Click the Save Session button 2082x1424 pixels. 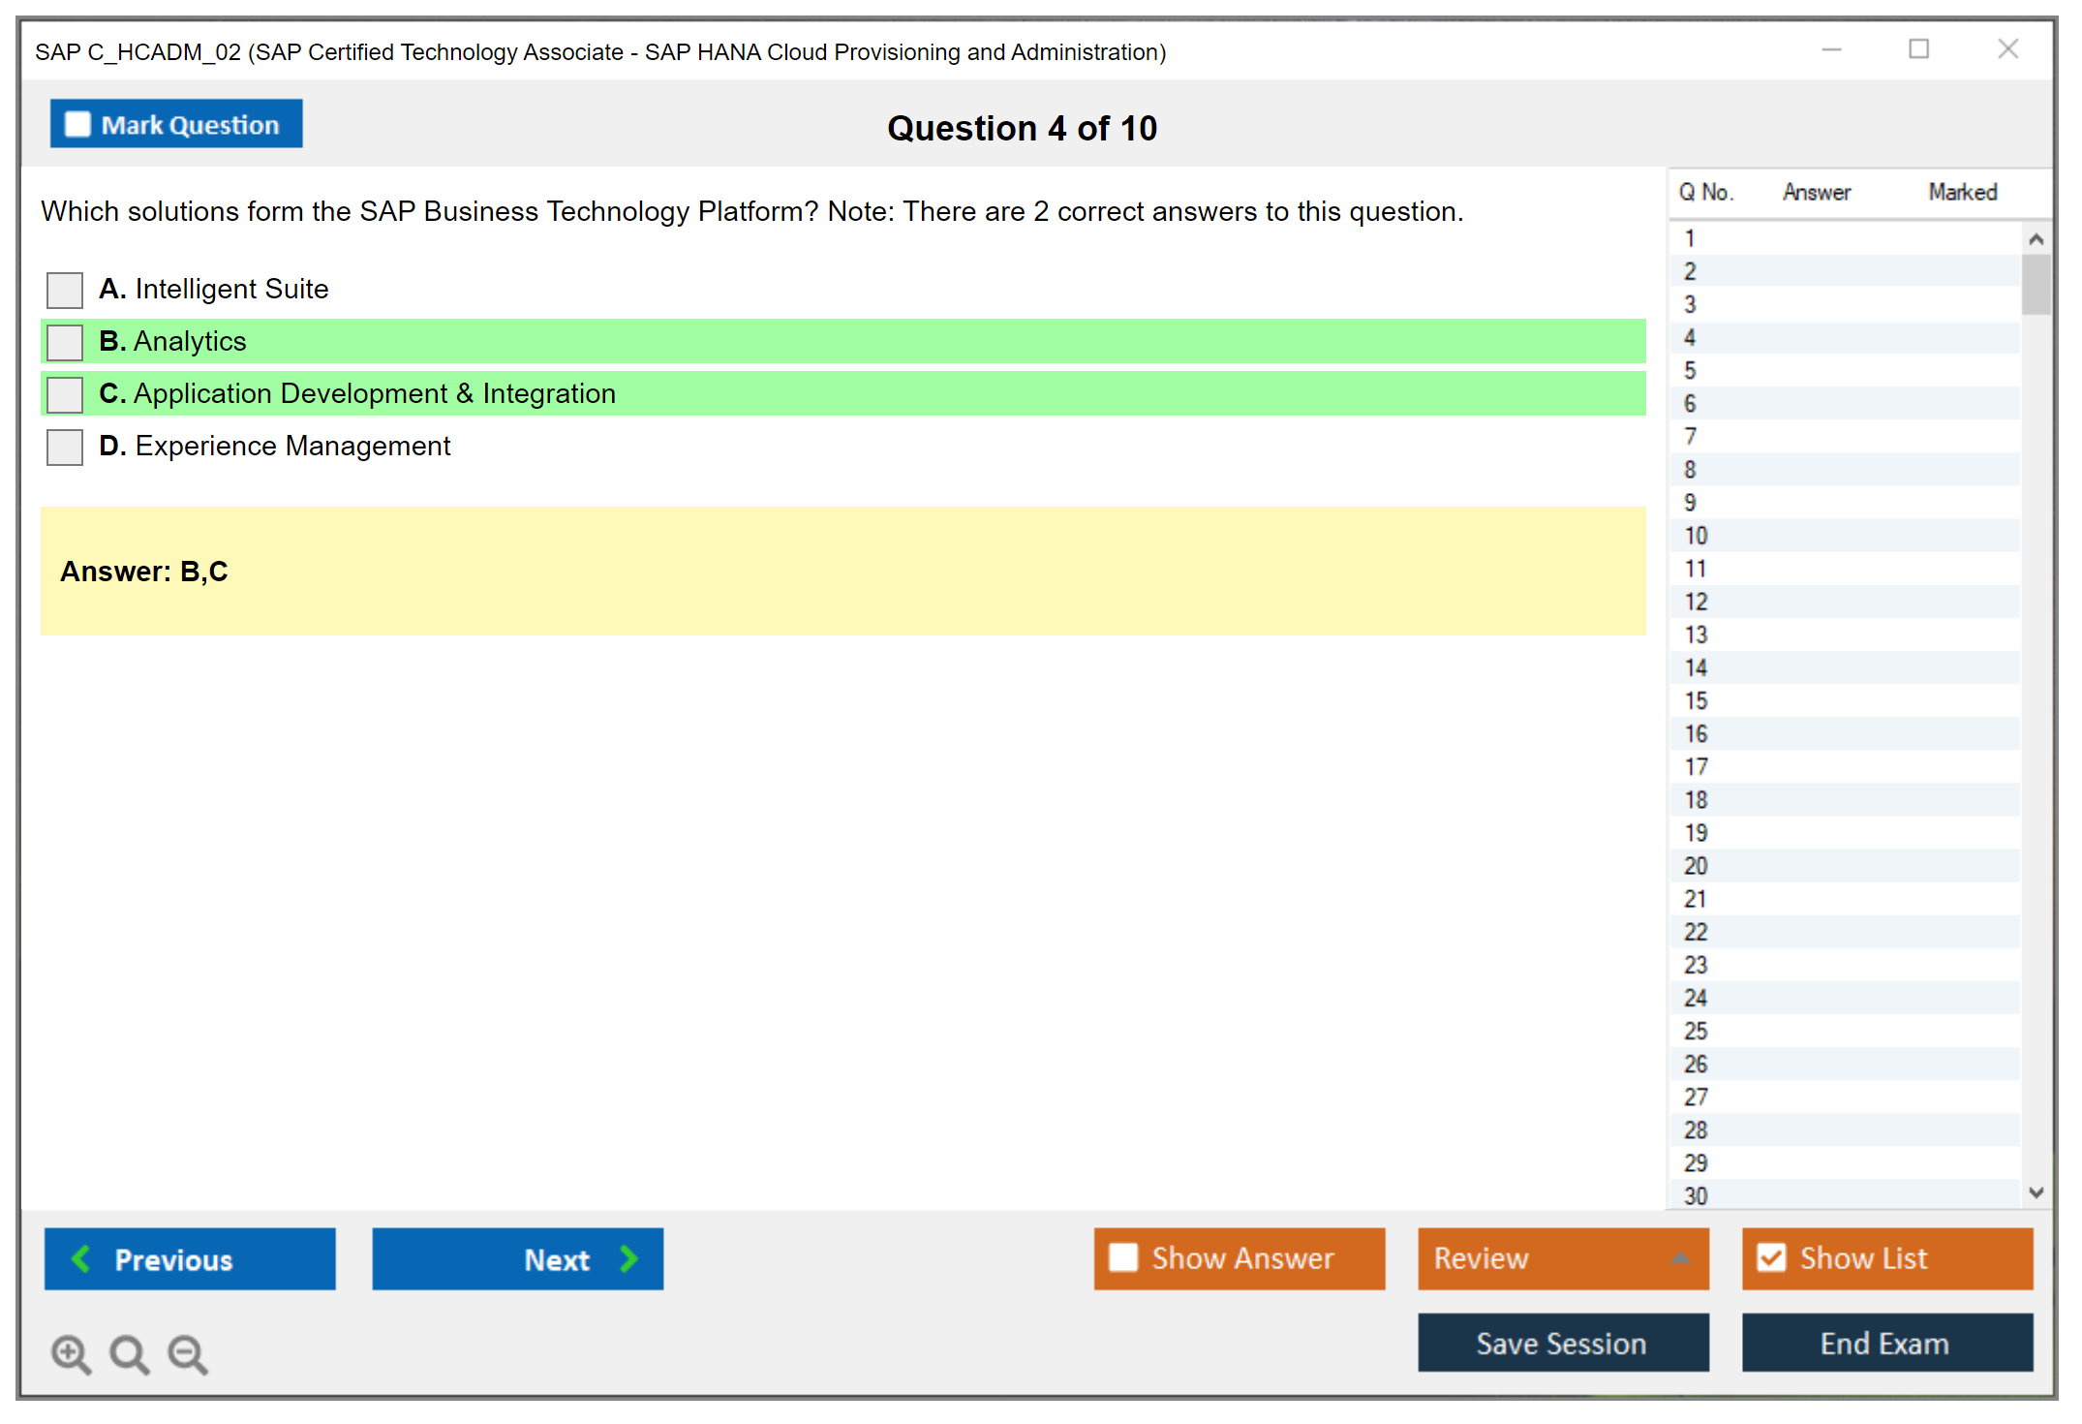click(x=1562, y=1343)
